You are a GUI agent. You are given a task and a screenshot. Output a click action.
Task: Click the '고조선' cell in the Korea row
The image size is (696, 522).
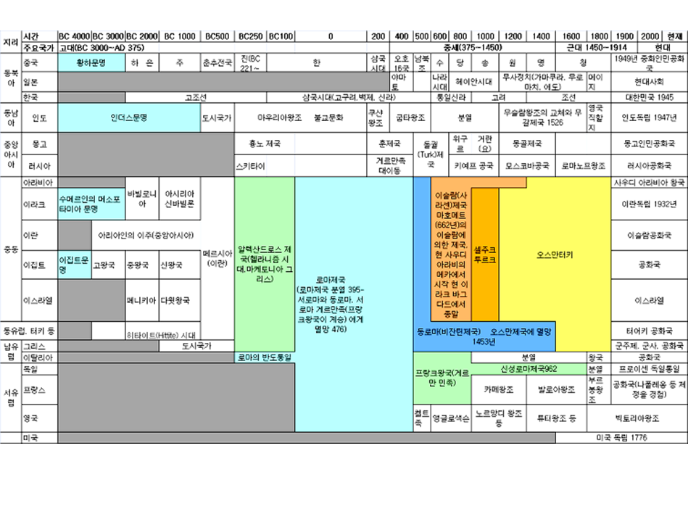point(196,97)
